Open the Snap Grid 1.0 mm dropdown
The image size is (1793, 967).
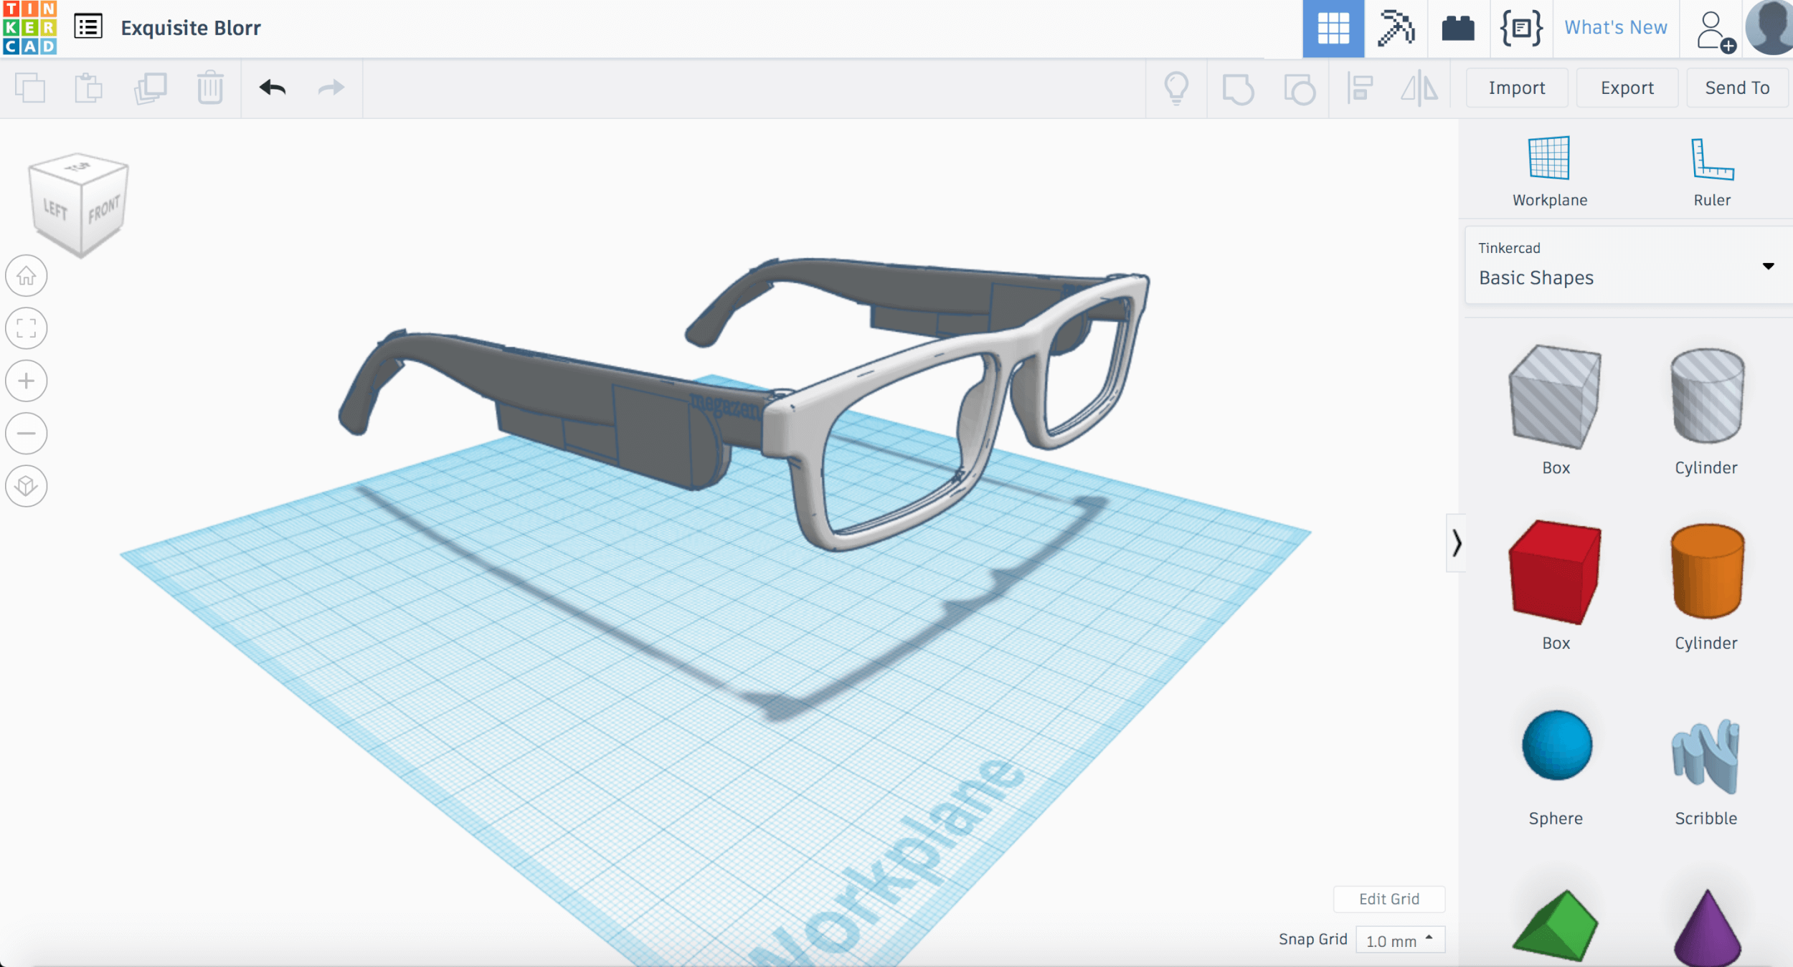(x=1399, y=940)
